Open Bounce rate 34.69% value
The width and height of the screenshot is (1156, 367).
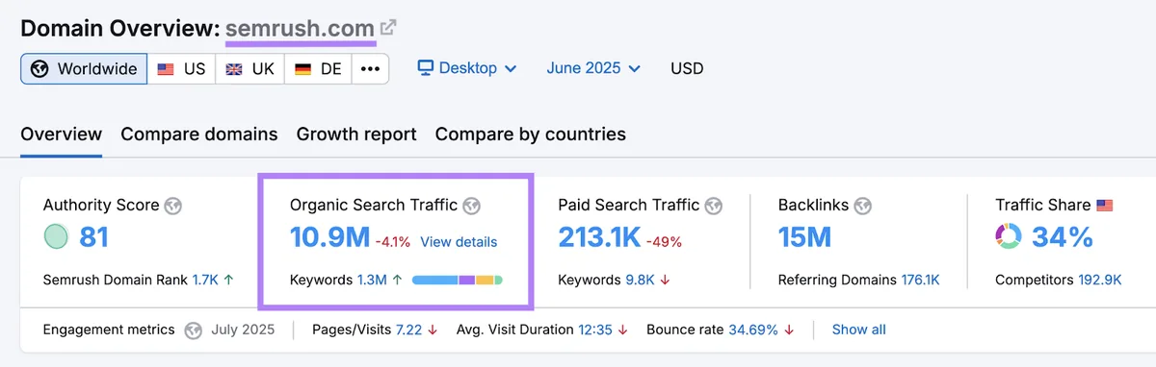(753, 330)
